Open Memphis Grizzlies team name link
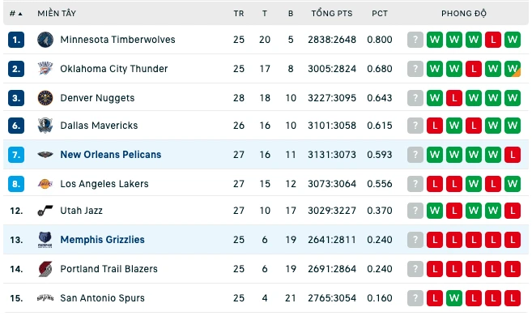The width and height of the screenshot is (532, 316). coord(103,240)
